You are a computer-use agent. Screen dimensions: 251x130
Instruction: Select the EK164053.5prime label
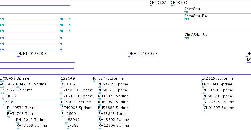(77, 96)
